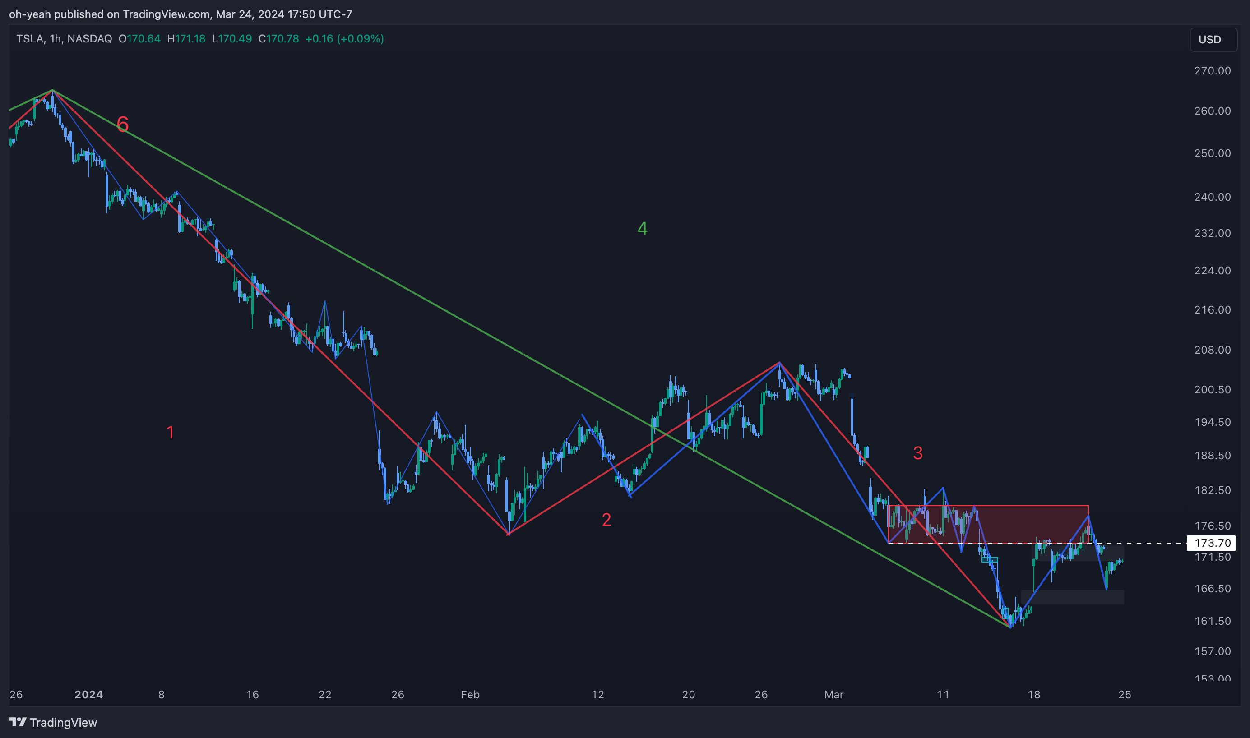Click the +0.16 (+0.09%) change value
The width and height of the screenshot is (1250, 738).
344,39
